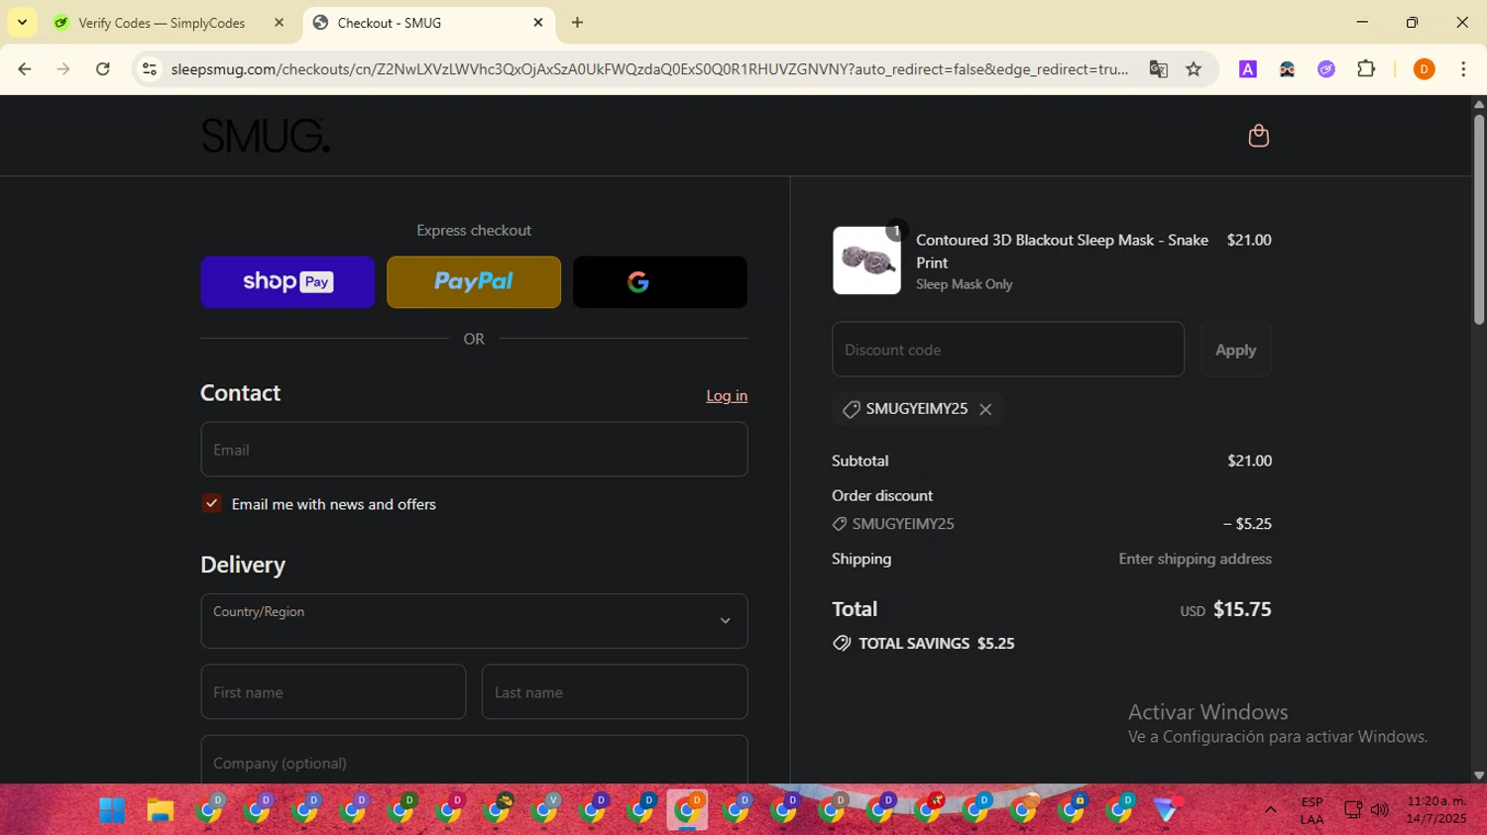Open the purple round link extension
Viewport: 1487px width, 835px height.
(x=1326, y=69)
